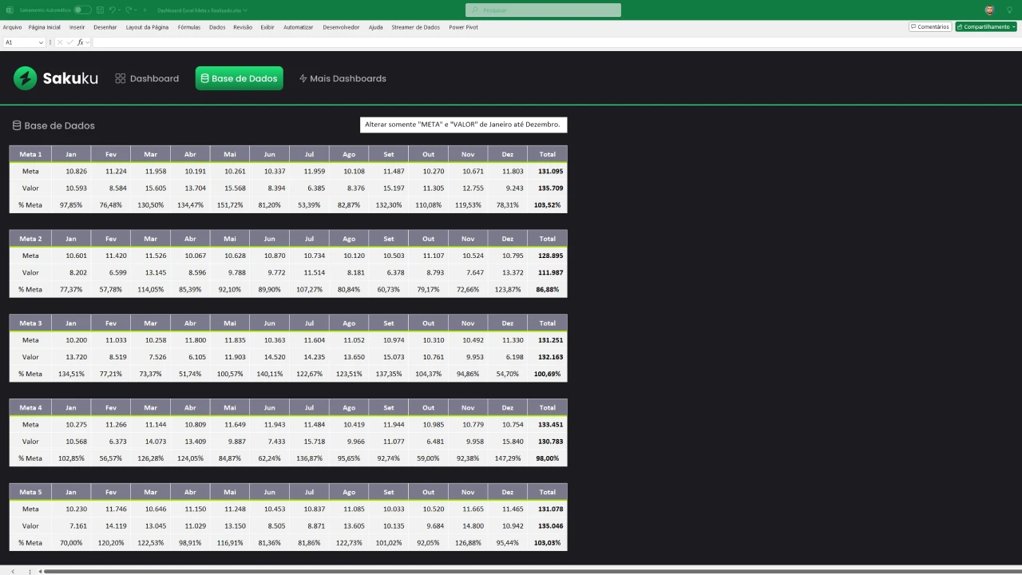Open the Comentários pane
This screenshot has height=575, width=1022.
point(929,27)
